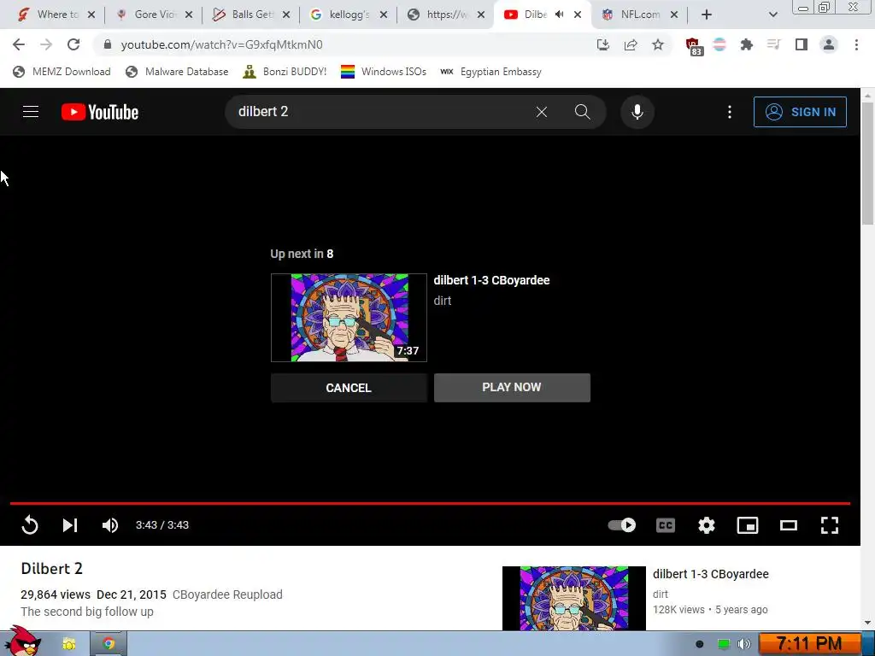Open the yellow taskbar icon beside Start
The height and width of the screenshot is (656, 875).
(68, 644)
